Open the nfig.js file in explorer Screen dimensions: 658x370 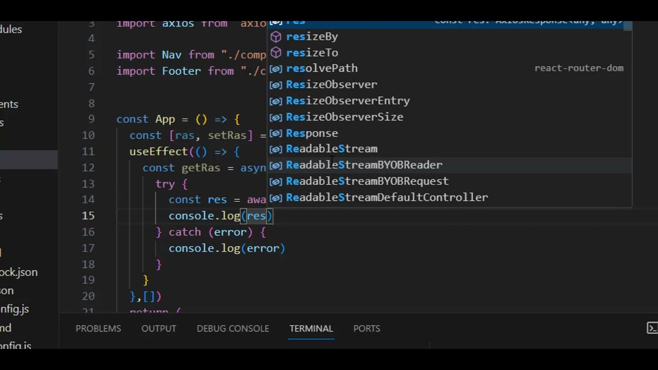point(14,309)
